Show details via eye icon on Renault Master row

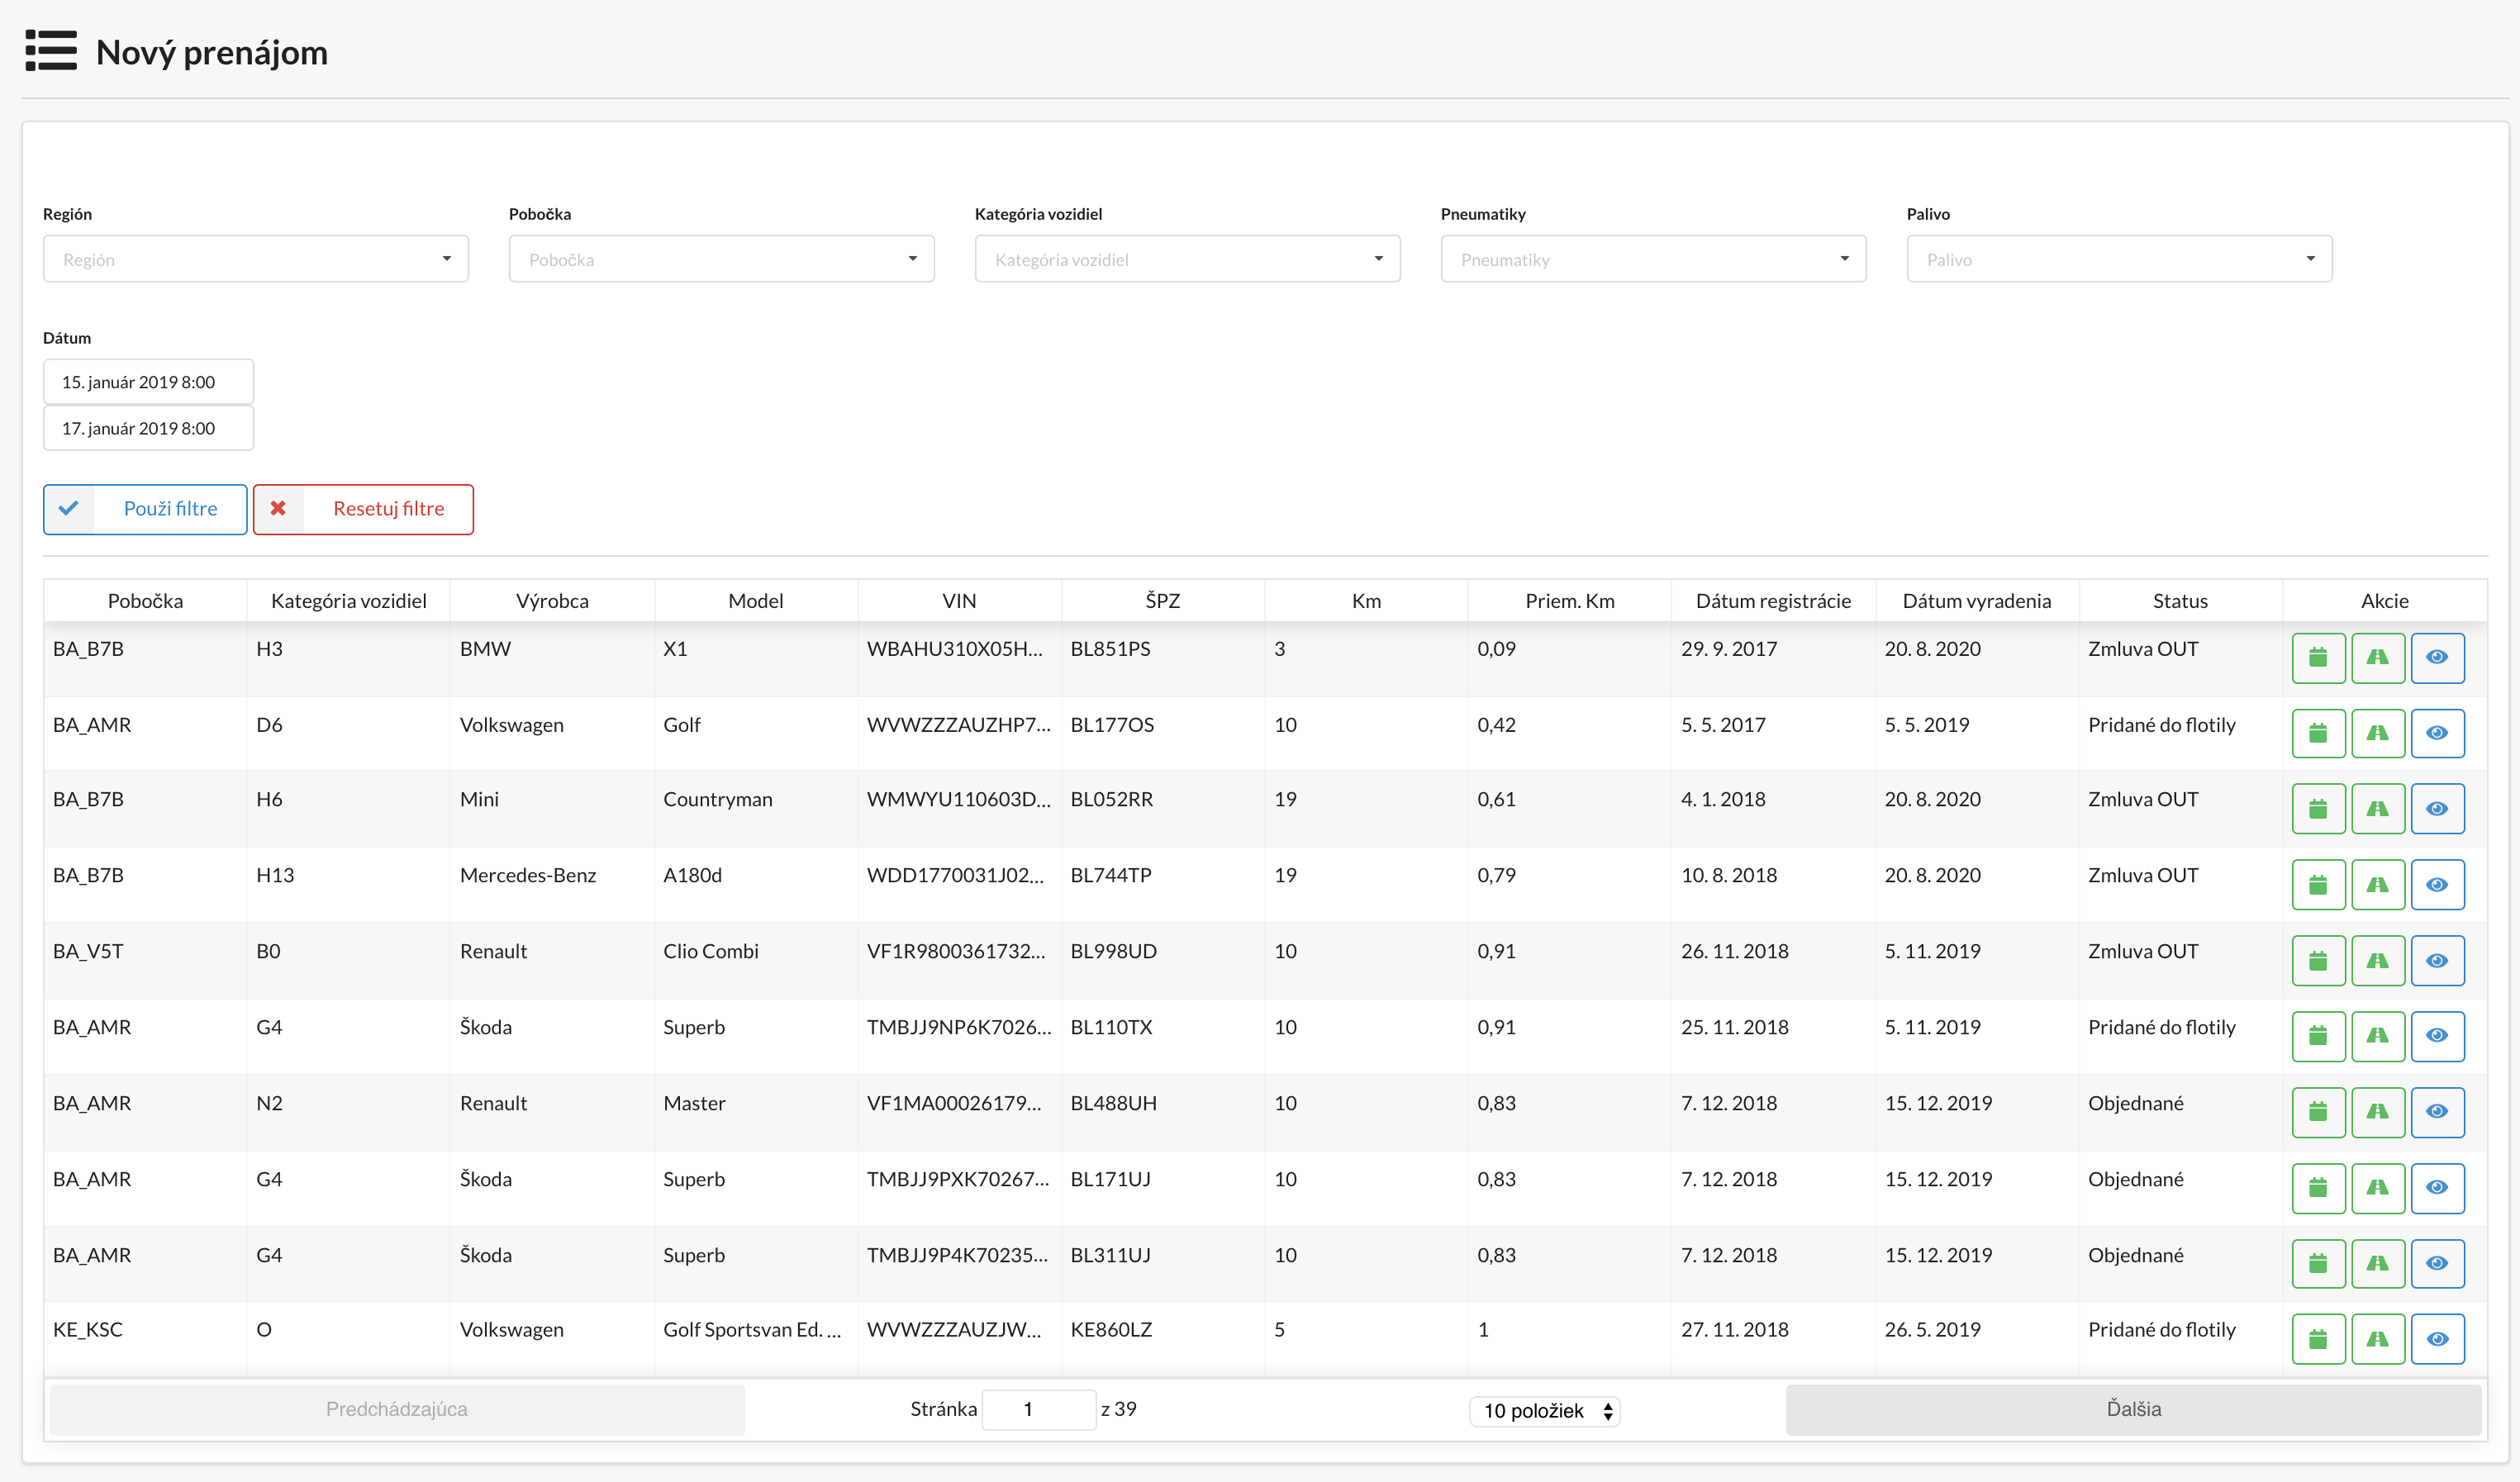coord(2438,1112)
